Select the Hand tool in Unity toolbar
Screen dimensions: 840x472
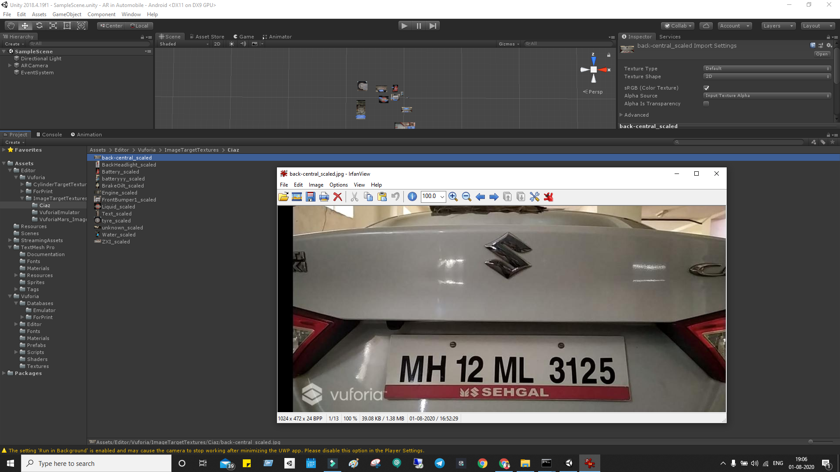point(10,26)
